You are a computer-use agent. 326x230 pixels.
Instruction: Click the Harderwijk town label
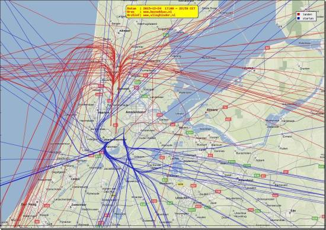pos(288,121)
